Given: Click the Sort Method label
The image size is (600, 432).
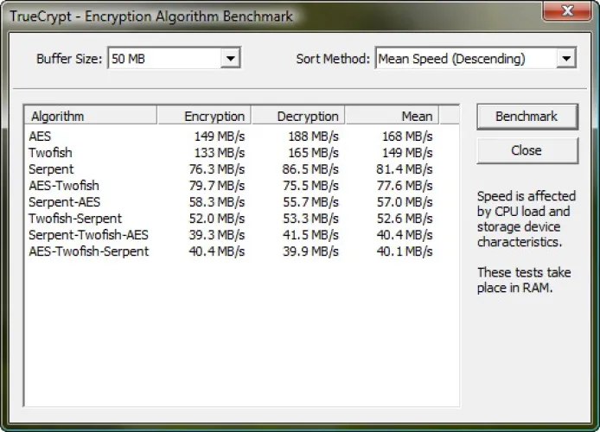Looking at the screenshot, I should pyautogui.click(x=333, y=59).
